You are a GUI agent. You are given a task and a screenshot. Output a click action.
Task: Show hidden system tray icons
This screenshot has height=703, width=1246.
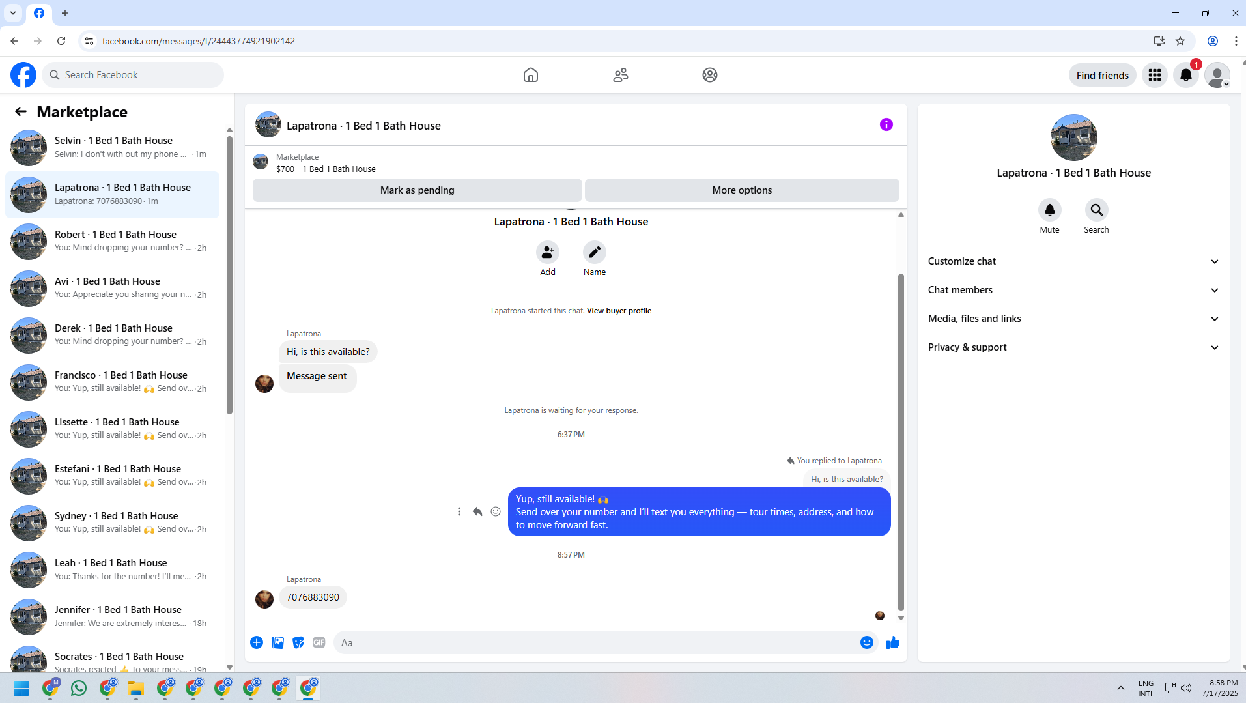(x=1121, y=688)
